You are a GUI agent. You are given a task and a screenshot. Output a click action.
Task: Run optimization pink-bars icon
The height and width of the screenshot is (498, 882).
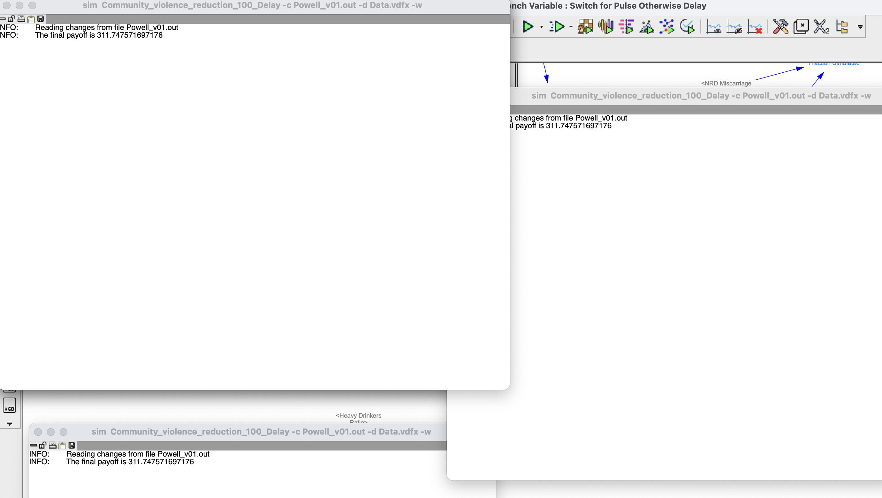point(626,27)
